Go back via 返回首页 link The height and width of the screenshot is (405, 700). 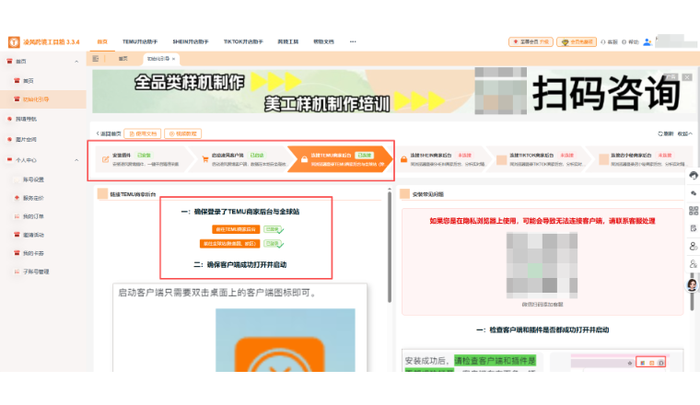point(109,133)
